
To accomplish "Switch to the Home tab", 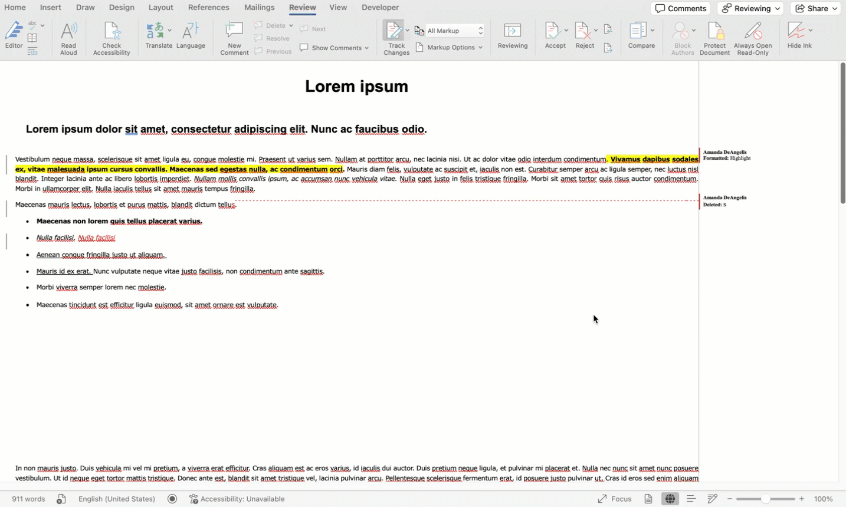I will click(x=15, y=8).
